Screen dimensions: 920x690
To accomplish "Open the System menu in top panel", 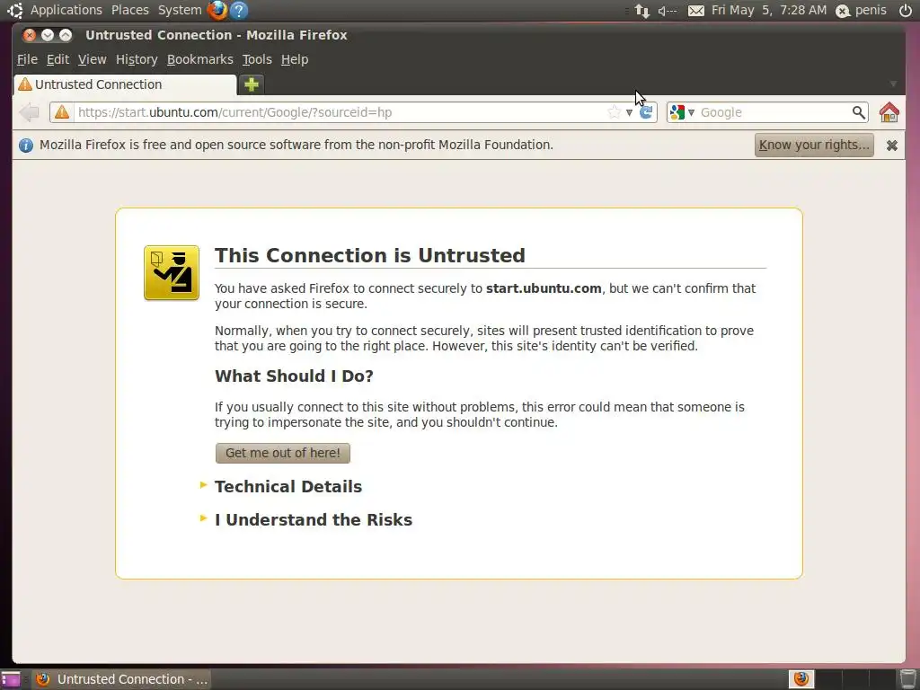I will tap(180, 10).
